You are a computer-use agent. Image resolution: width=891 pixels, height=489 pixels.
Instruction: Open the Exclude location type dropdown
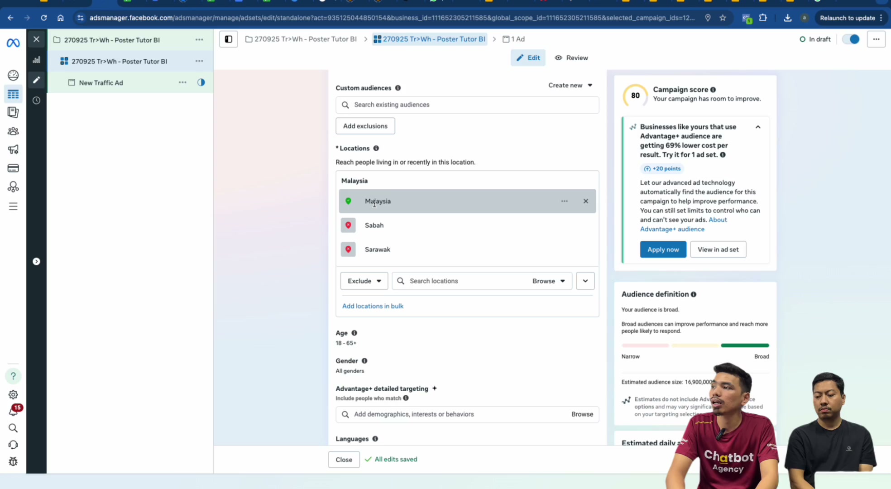click(x=364, y=281)
